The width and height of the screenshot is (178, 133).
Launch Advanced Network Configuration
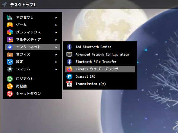[100, 54]
